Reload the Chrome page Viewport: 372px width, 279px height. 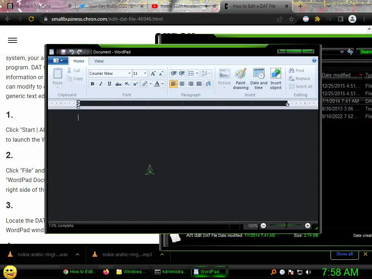31,19
